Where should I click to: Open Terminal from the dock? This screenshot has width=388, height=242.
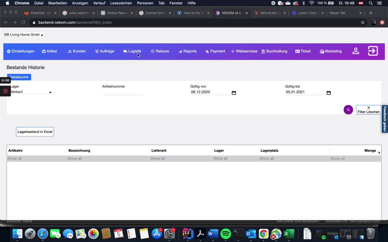point(238,234)
